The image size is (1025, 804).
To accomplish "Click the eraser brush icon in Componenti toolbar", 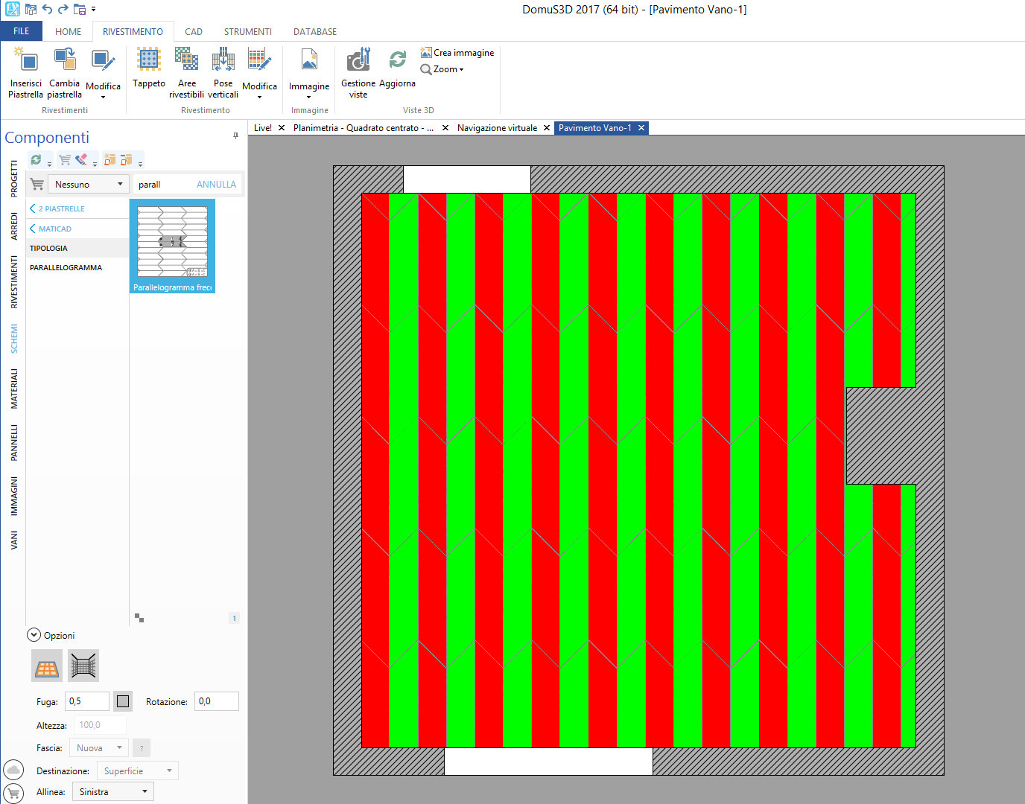I will (x=81, y=159).
